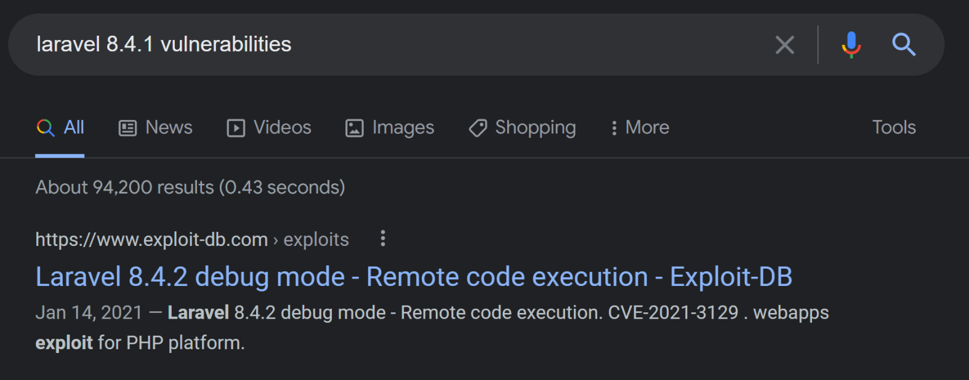Click the "About 94,200 results" stats text

pos(190,188)
